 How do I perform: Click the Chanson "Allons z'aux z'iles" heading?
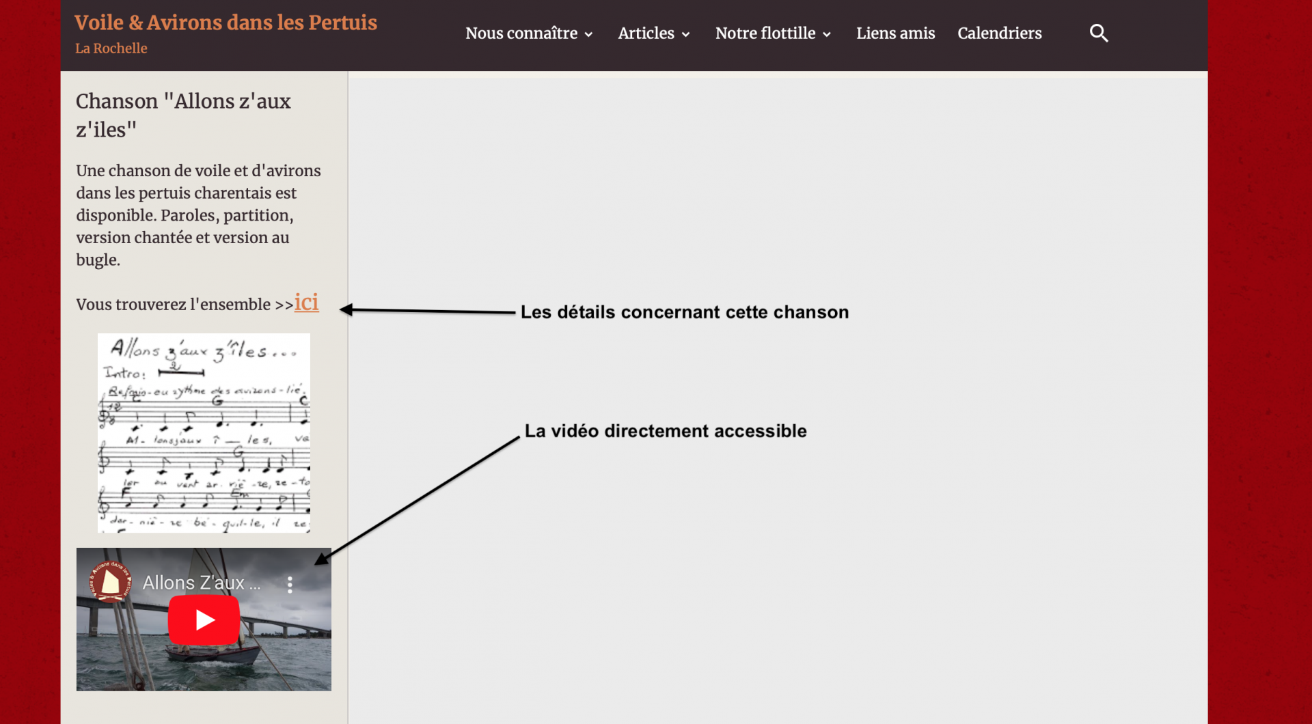pos(183,115)
